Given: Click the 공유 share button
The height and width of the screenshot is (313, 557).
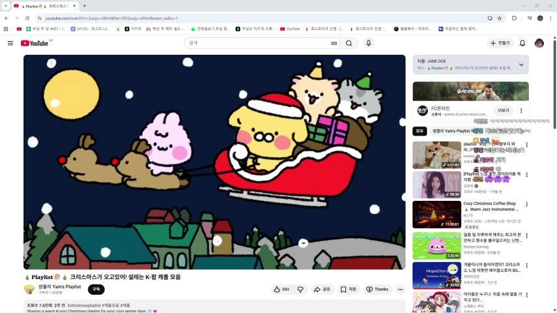Looking at the screenshot, I should coord(322,290).
